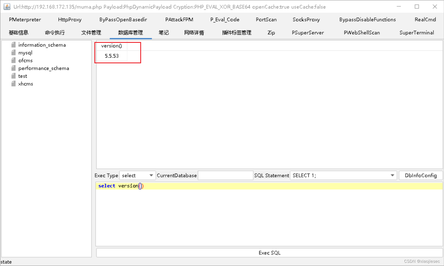Select the 数据库管理 tab

tap(130, 32)
